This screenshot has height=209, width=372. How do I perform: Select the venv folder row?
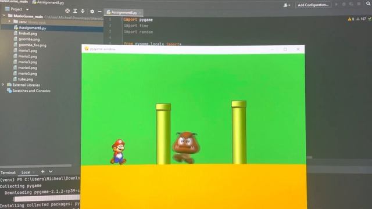click(52, 22)
